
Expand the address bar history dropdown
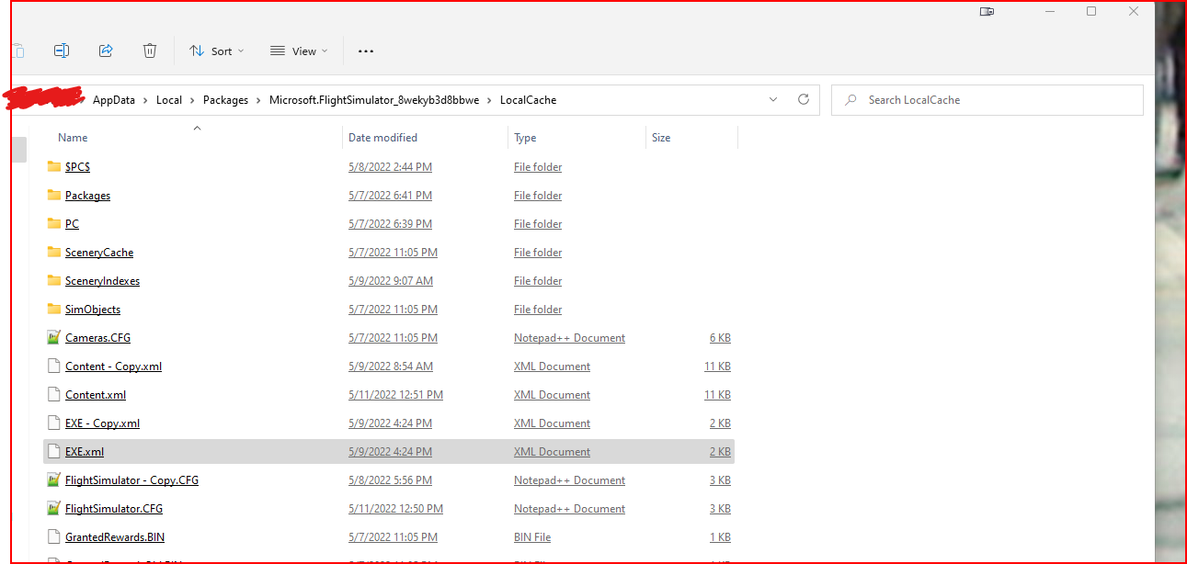coord(773,100)
